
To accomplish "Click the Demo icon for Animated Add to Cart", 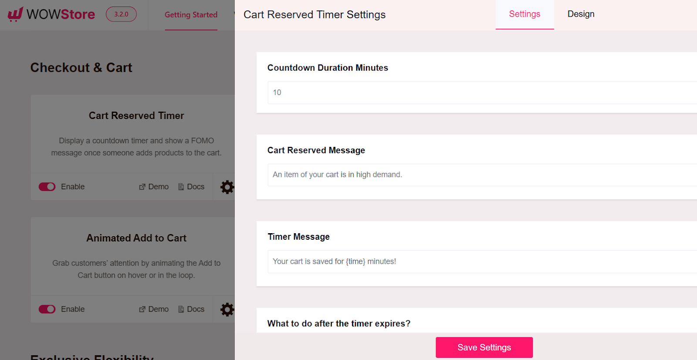I will [x=142, y=309].
